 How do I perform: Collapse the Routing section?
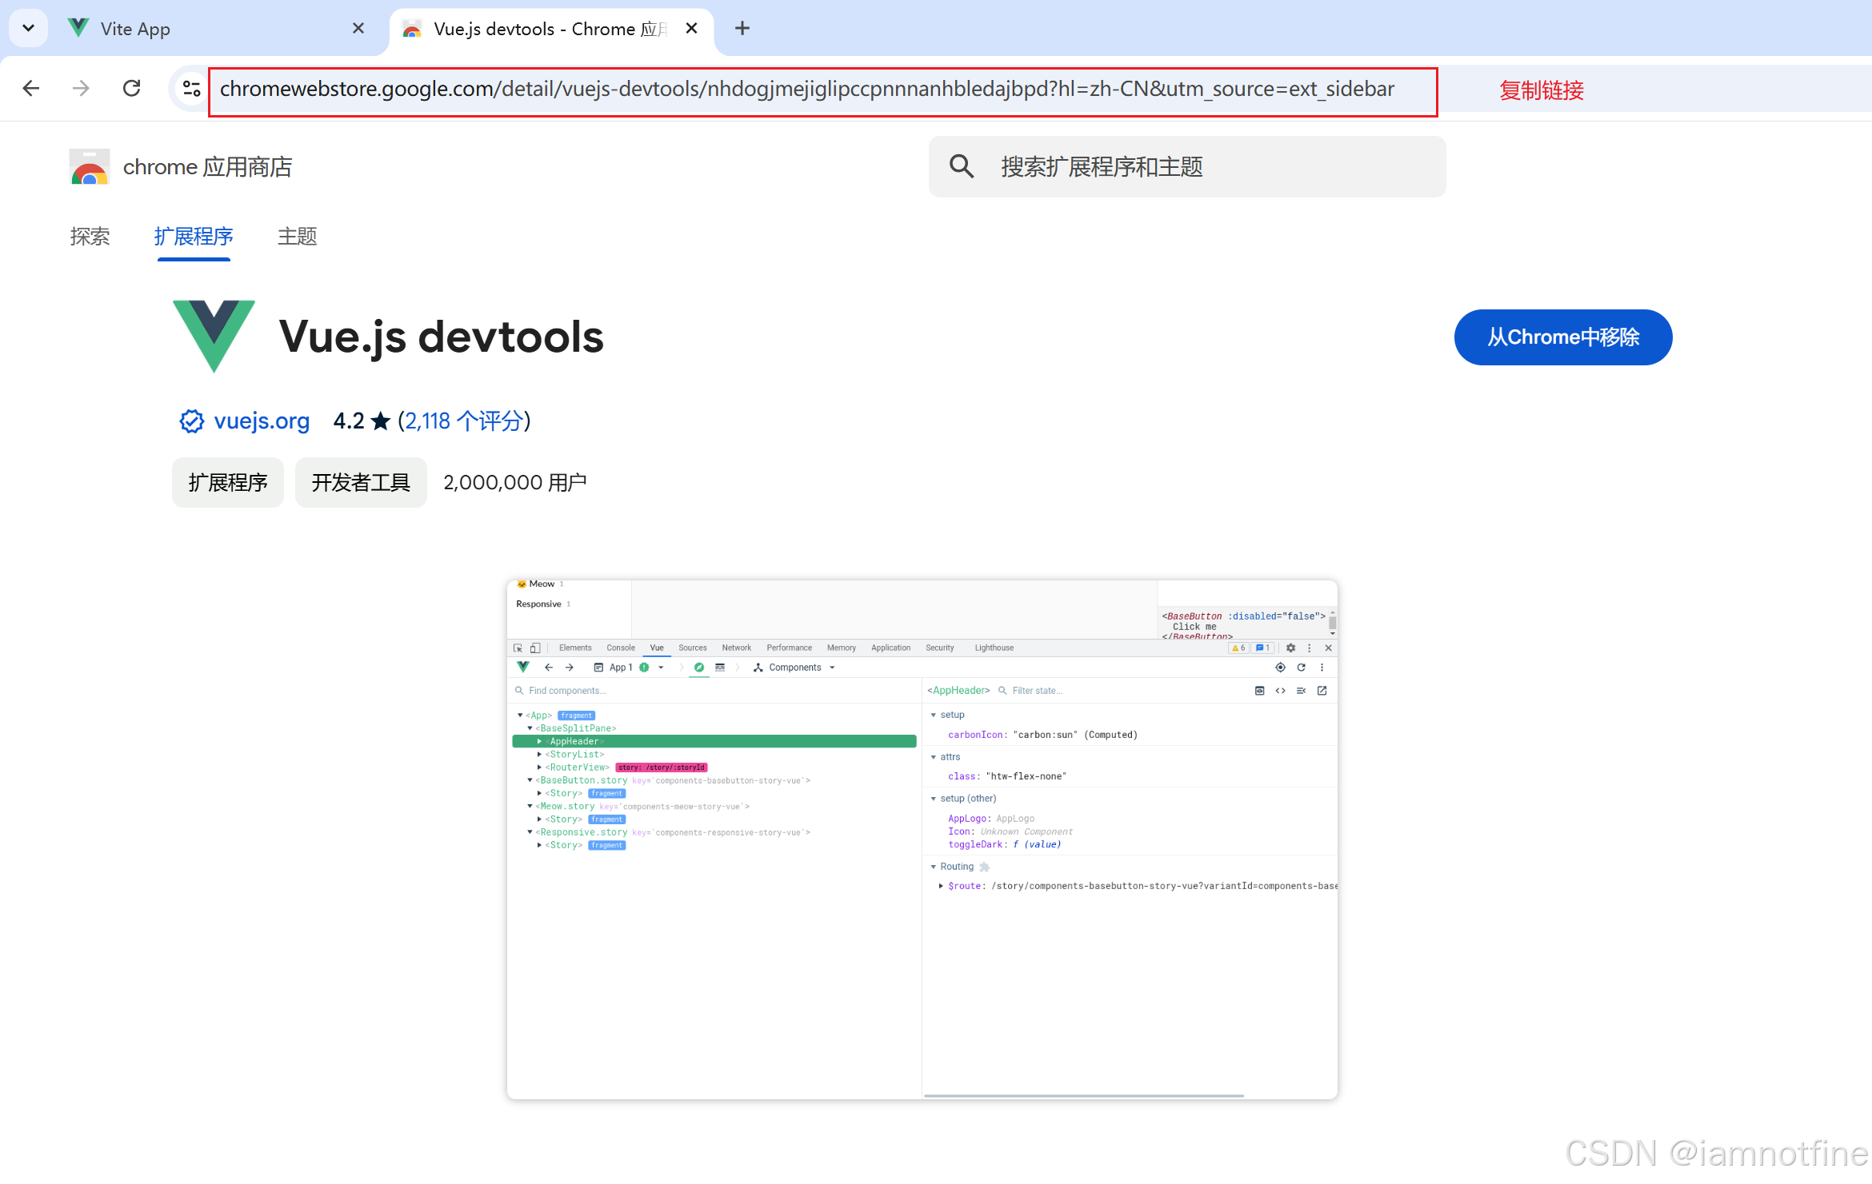934,866
